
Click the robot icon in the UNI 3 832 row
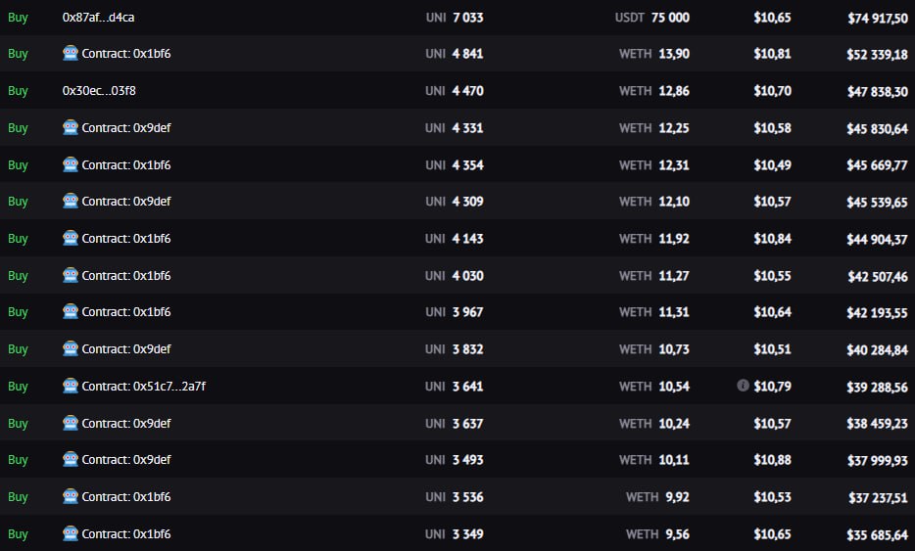tap(71, 348)
